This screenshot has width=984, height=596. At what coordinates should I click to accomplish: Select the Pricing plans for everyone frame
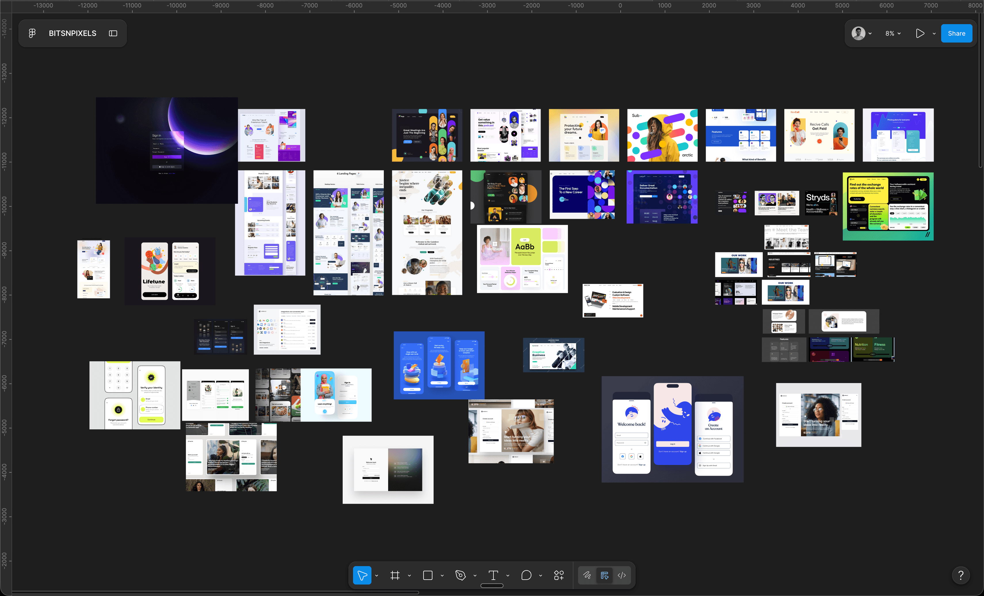click(x=898, y=135)
